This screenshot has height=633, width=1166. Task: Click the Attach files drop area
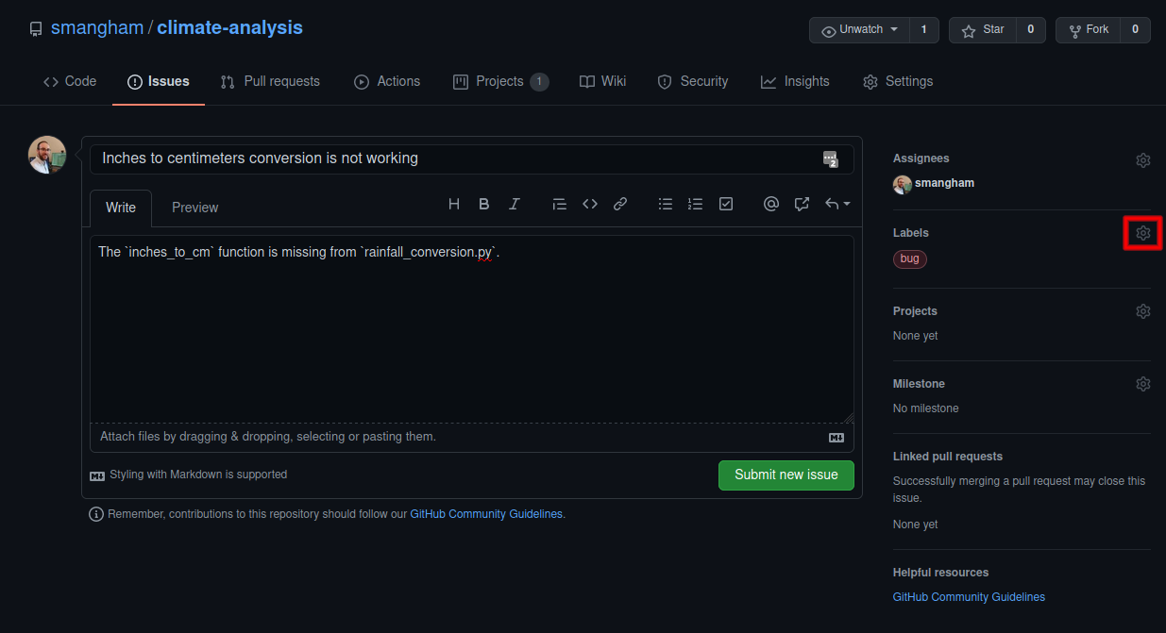tap(472, 437)
